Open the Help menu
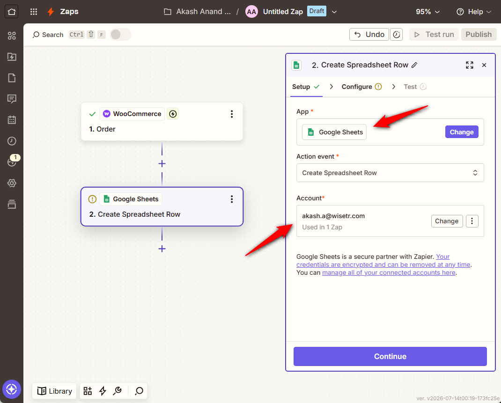 (x=474, y=12)
